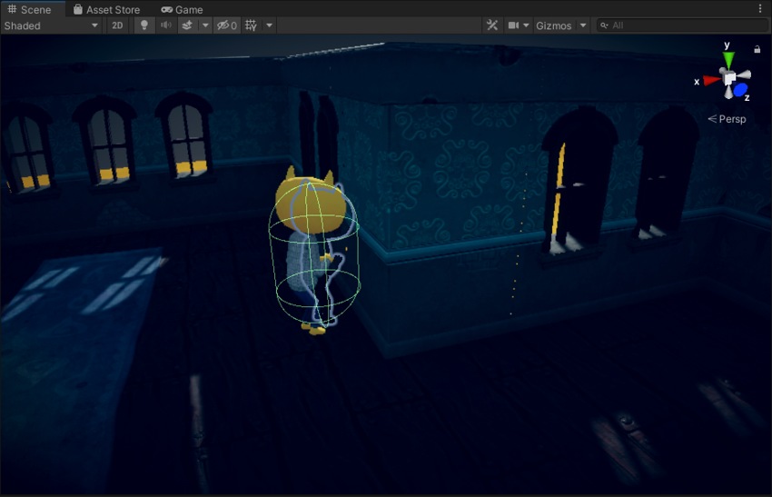This screenshot has width=772, height=497.
Task: Expand the grid settings dropdown arrow
Action: pyautogui.click(x=270, y=25)
